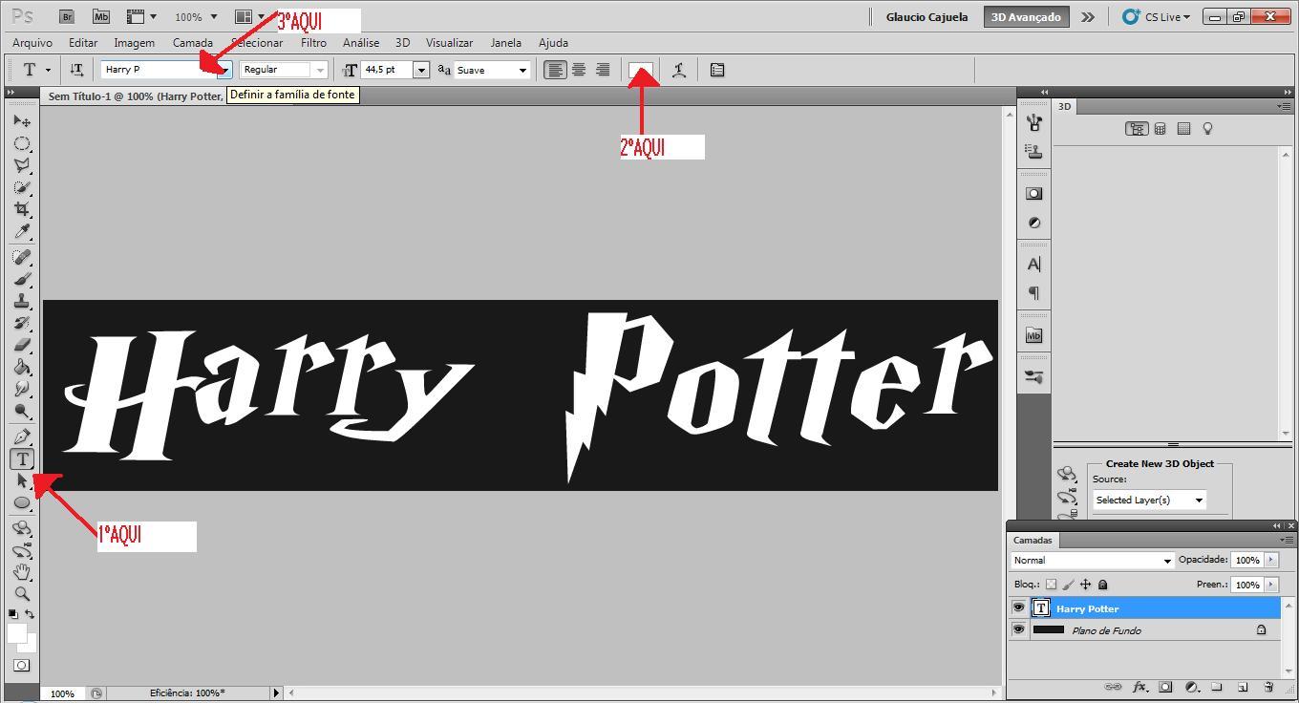Image resolution: width=1299 pixels, height=703 pixels.
Task: Set text alignment to left
Action: point(555,70)
